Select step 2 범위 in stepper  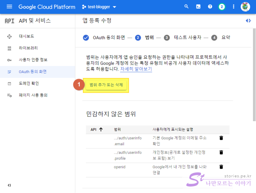pos(144,38)
